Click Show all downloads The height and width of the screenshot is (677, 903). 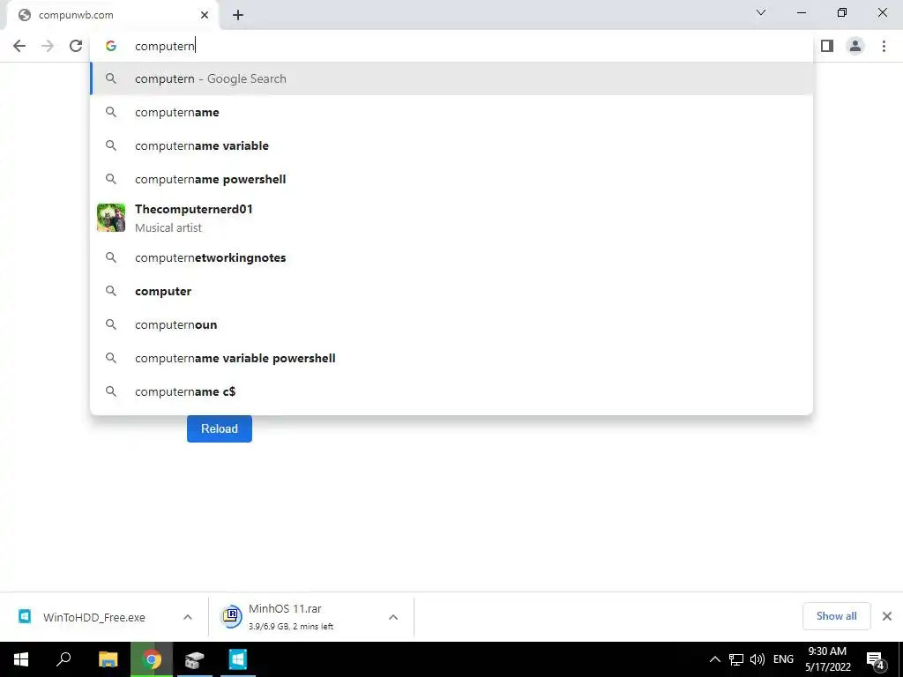tap(837, 616)
